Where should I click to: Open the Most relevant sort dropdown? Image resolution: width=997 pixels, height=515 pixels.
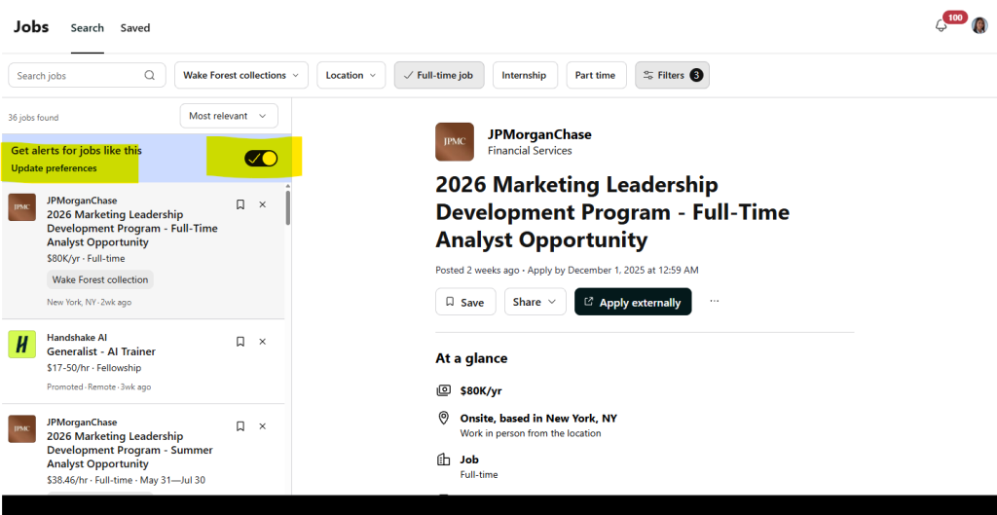click(x=229, y=116)
